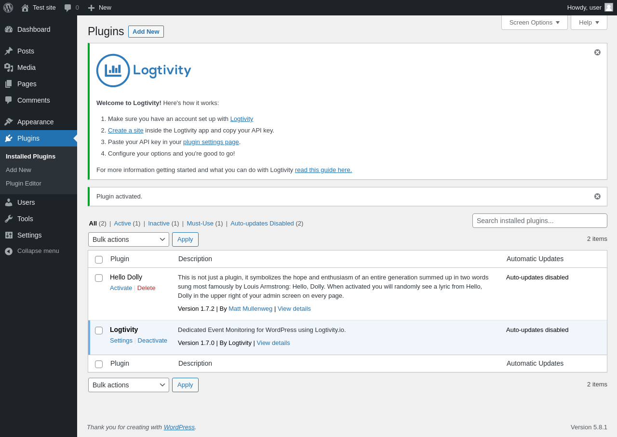Open the plugin settings page link
Image resolution: width=617 pixels, height=437 pixels.
211,142
